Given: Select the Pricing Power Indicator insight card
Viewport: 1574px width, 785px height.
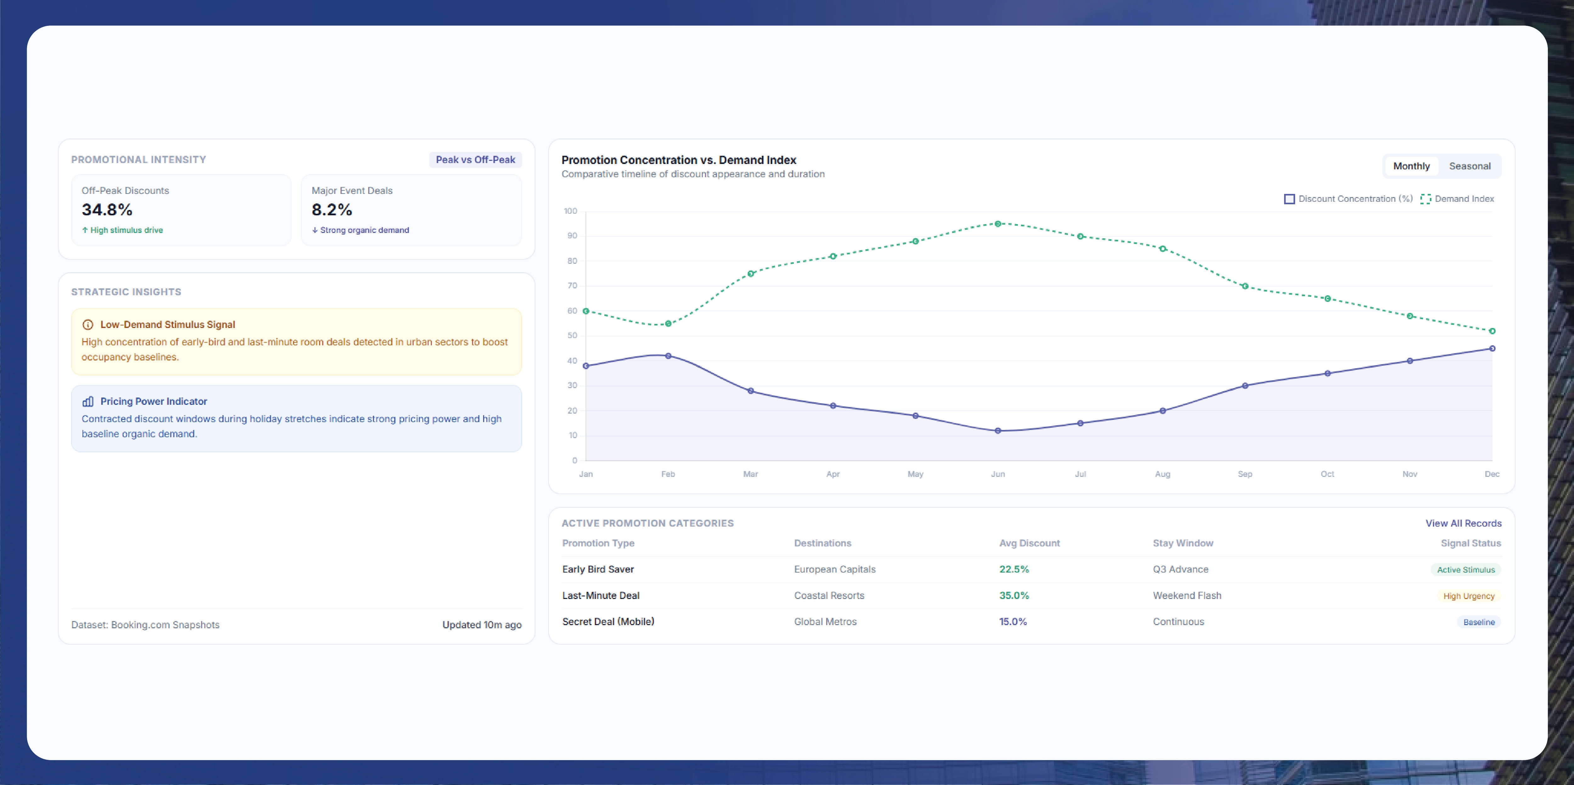Looking at the screenshot, I should (296, 418).
